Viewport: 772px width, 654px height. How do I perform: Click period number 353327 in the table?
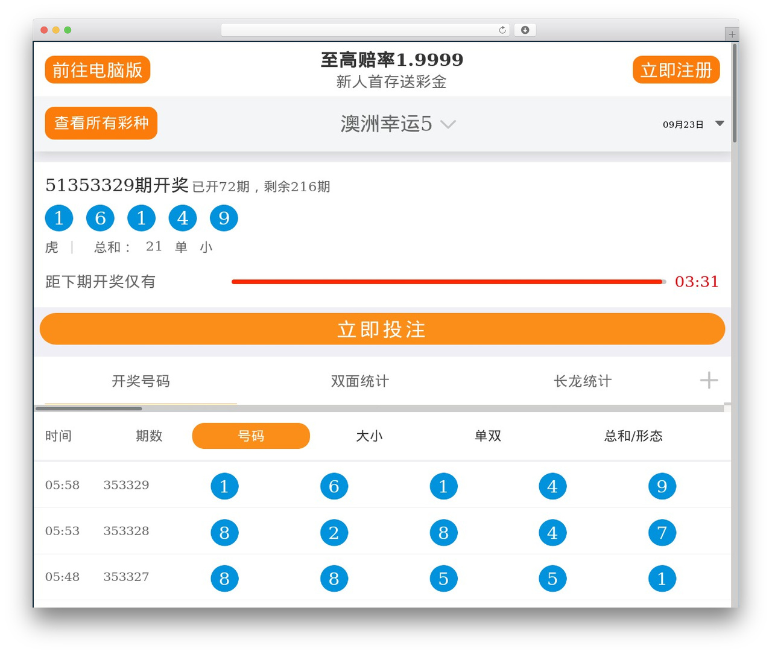[x=126, y=577]
